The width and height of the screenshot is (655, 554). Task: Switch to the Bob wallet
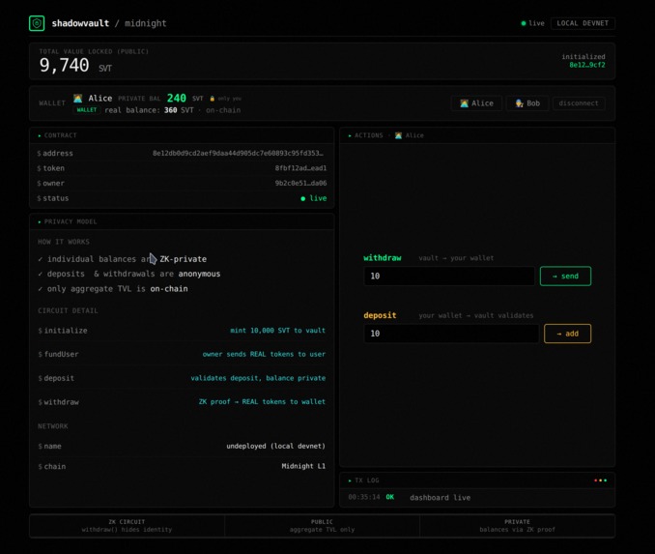(527, 103)
